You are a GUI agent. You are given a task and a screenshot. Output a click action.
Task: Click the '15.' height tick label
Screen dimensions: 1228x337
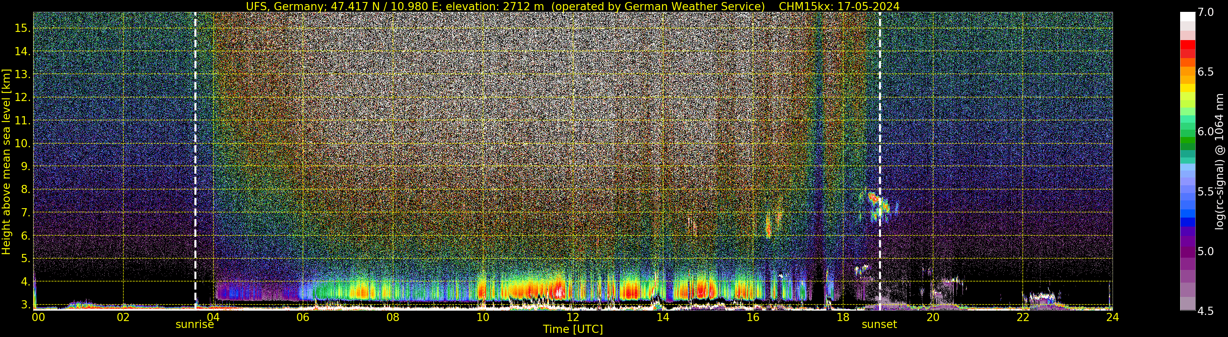(23, 29)
